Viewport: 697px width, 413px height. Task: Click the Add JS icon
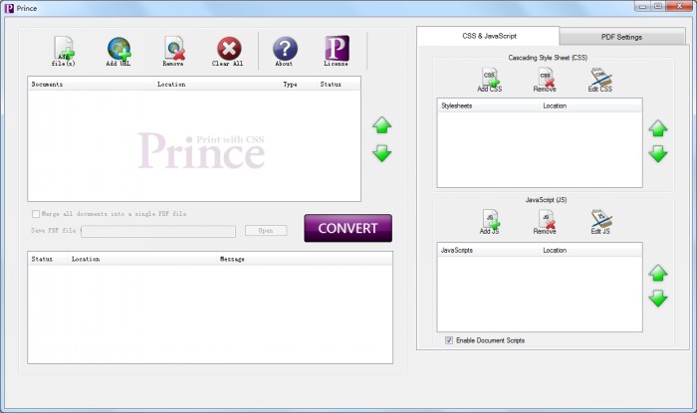(x=490, y=222)
